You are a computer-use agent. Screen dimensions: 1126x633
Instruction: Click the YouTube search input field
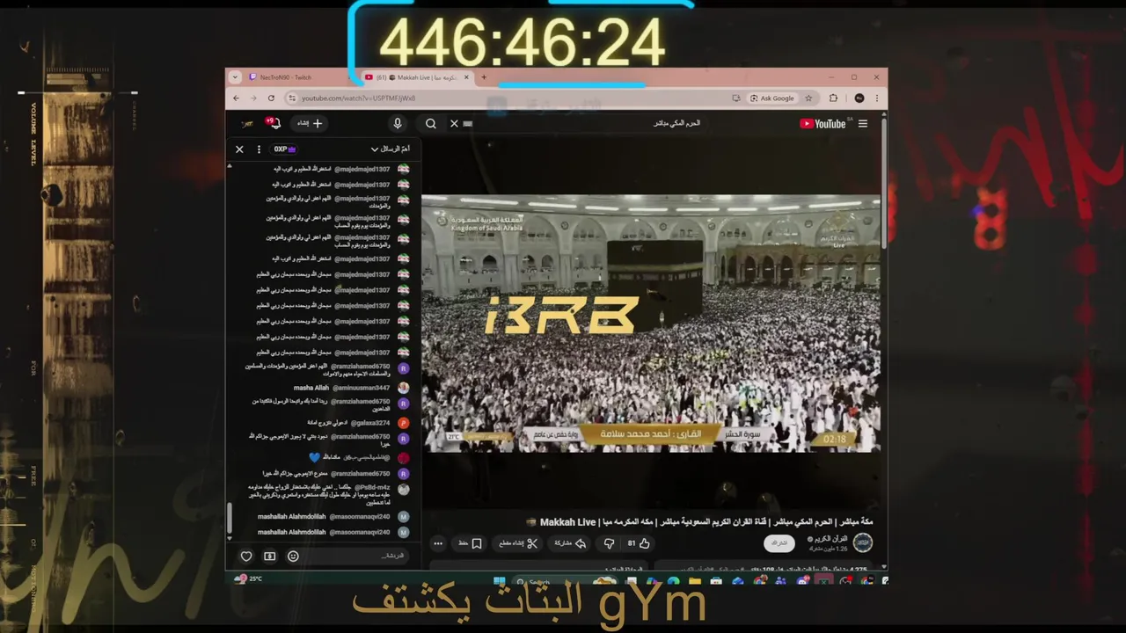tap(585, 124)
